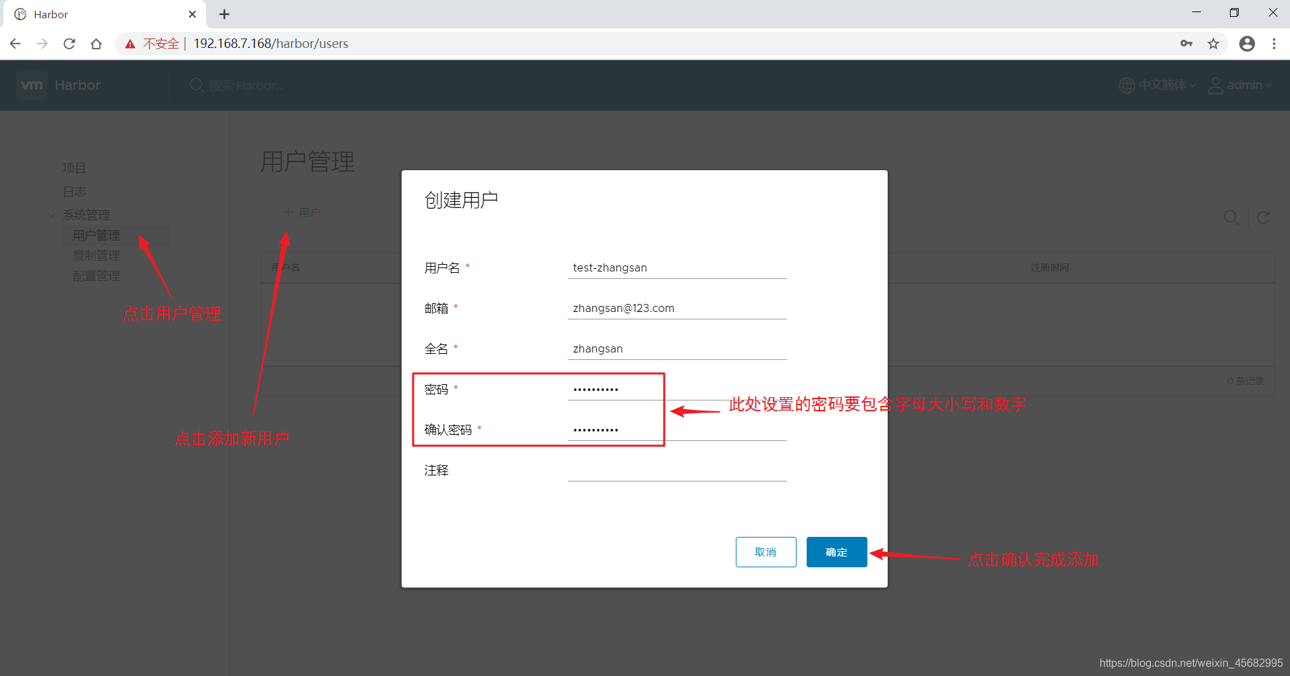Click the 取消 button
Viewport: 1290px width, 676px height.
tap(765, 552)
